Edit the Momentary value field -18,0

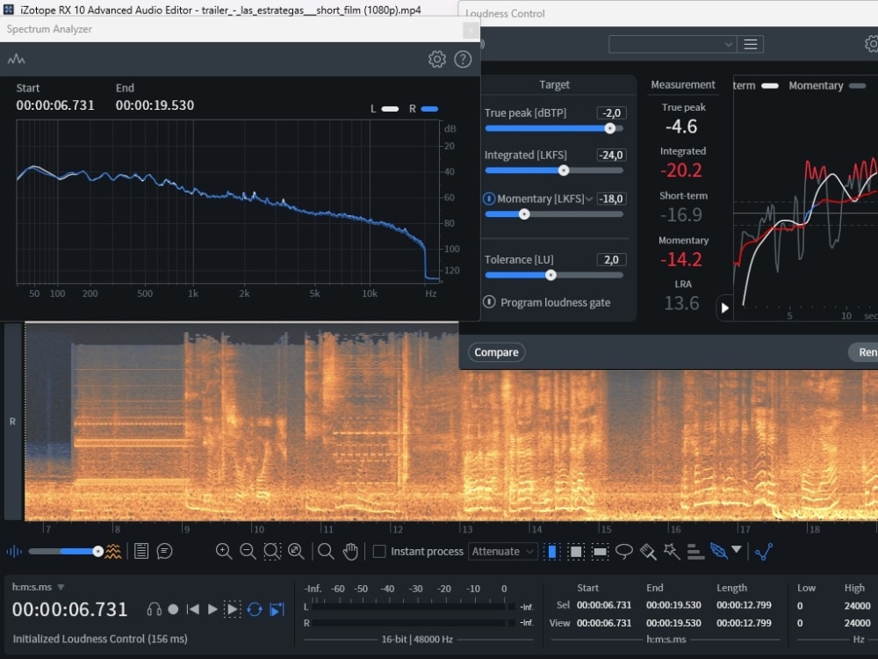[x=611, y=199]
